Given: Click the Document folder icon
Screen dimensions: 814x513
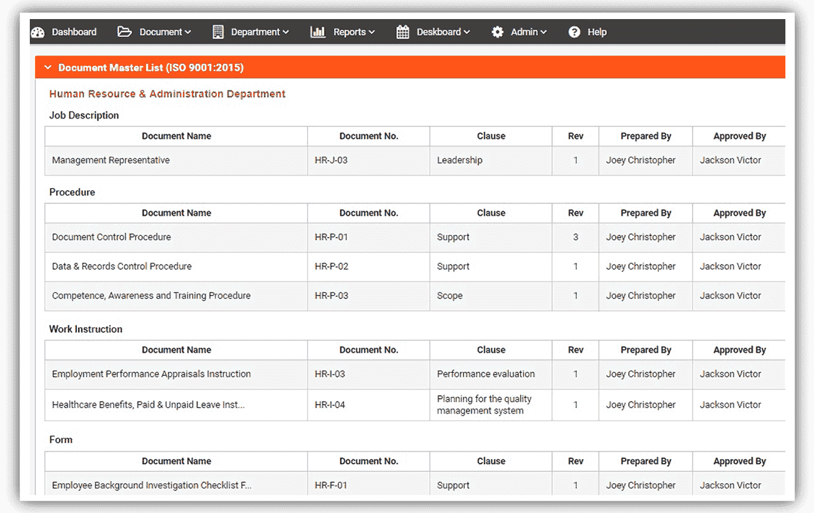Looking at the screenshot, I should [x=125, y=32].
